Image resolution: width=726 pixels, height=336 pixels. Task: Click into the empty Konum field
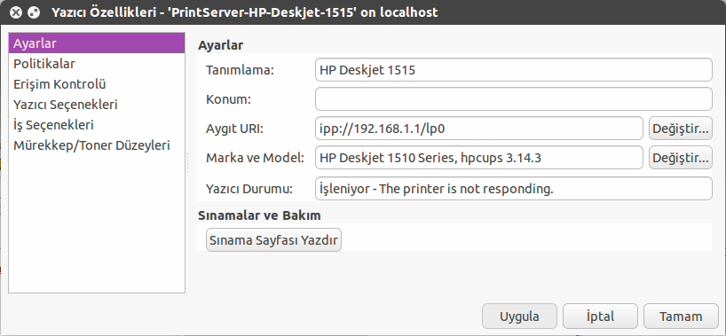pyautogui.click(x=514, y=99)
